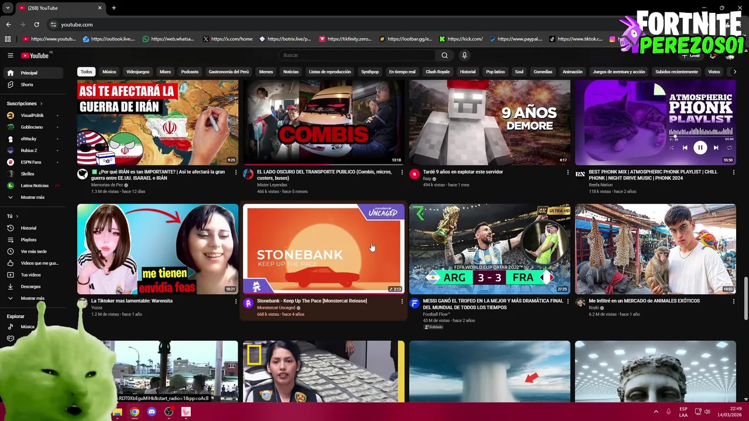The height and width of the screenshot is (421, 749).
Task: Open the ESPN Fans subscription channel
Action: [x=31, y=162]
